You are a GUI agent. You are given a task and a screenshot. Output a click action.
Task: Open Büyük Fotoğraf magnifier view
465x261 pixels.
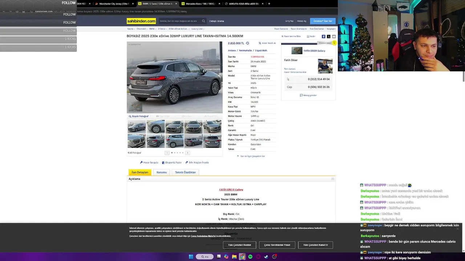tap(139, 116)
